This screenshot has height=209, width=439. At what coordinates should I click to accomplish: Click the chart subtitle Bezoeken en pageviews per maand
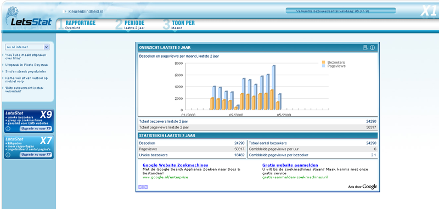coord(179,57)
